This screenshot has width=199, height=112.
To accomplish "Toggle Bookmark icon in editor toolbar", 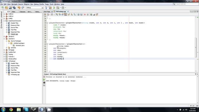I will pyautogui.click(x=75, y=15).
